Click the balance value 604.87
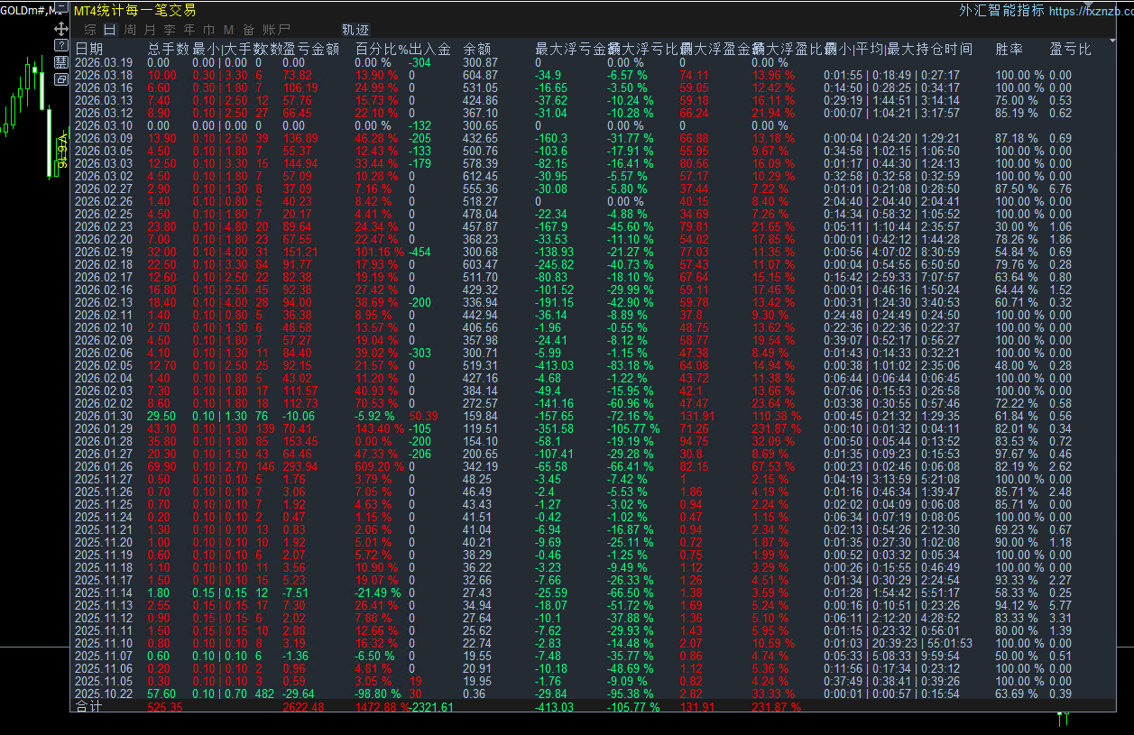The width and height of the screenshot is (1134, 735). (x=480, y=75)
